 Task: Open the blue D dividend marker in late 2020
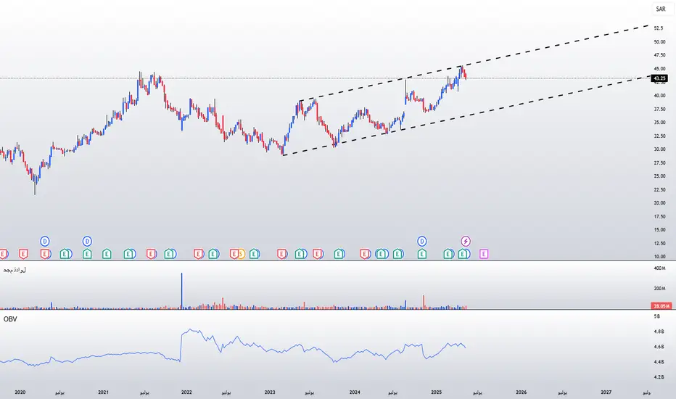coord(87,241)
